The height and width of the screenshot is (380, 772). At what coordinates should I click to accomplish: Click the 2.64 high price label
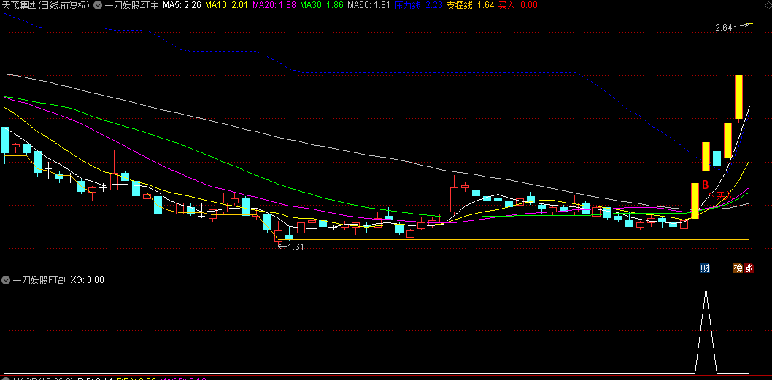coord(724,28)
